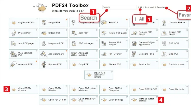Click the PDF OCR tool icon
This screenshot has height=107, width=191.
pos(164,43)
